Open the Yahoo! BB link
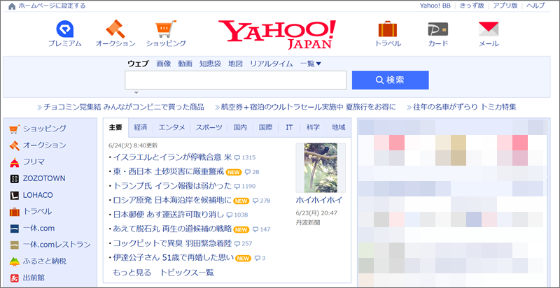This screenshot has height=288, width=560. click(x=435, y=6)
